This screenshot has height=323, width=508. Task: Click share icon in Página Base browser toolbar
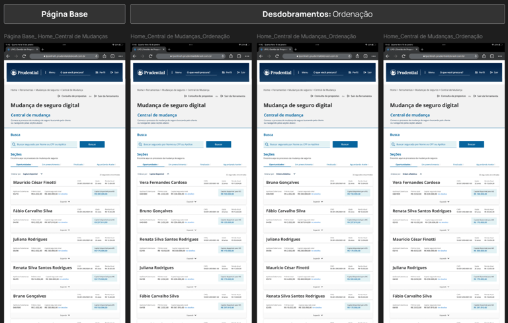coord(105,56)
